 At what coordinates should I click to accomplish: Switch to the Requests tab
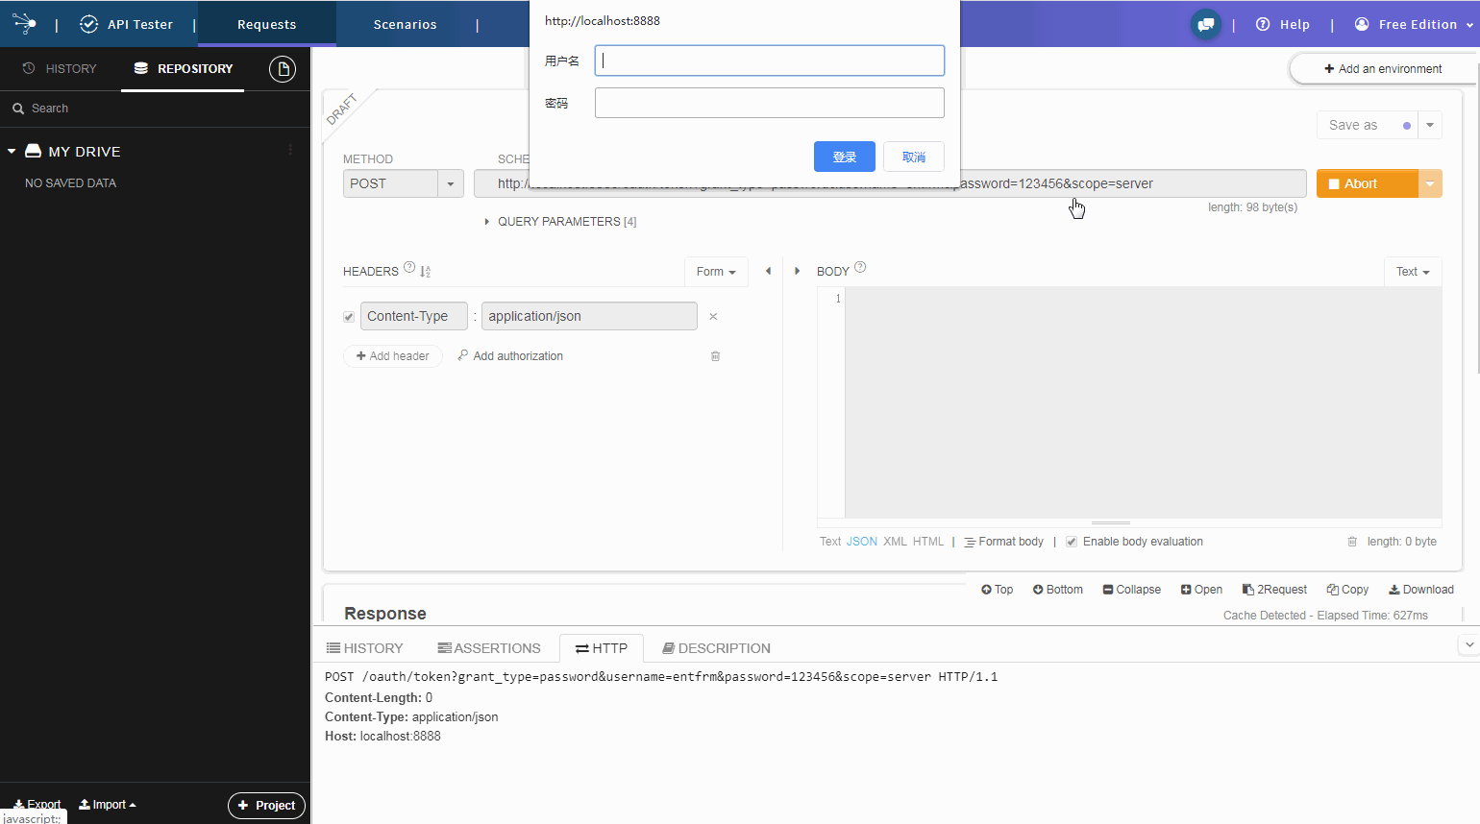[x=267, y=24]
